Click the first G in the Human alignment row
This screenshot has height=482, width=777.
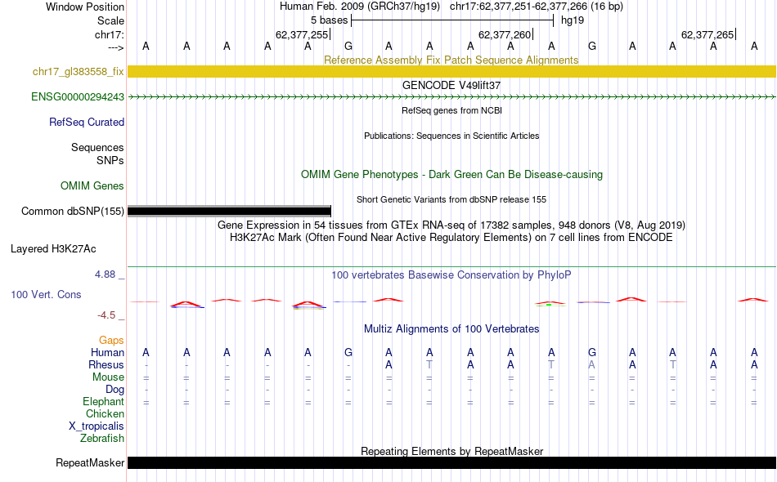point(348,352)
